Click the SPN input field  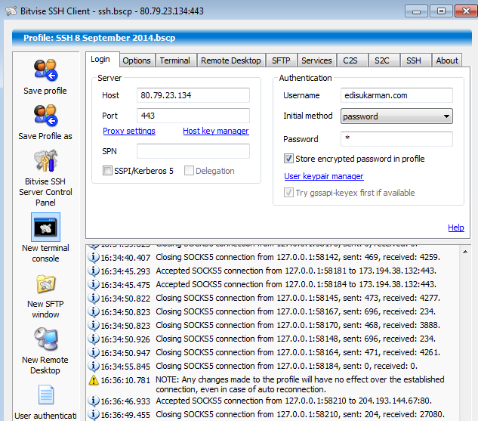(x=193, y=151)
